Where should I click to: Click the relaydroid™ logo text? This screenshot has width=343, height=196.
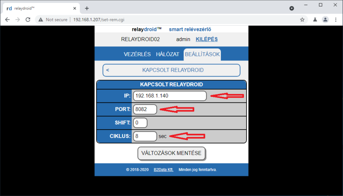pyautogui.click(x=147, y=29)
